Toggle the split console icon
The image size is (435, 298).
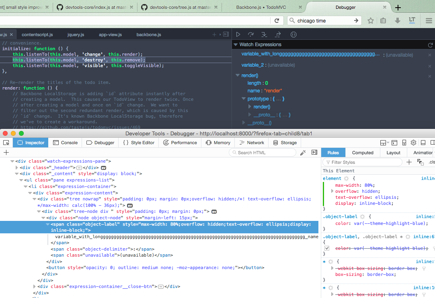point(394,143)
